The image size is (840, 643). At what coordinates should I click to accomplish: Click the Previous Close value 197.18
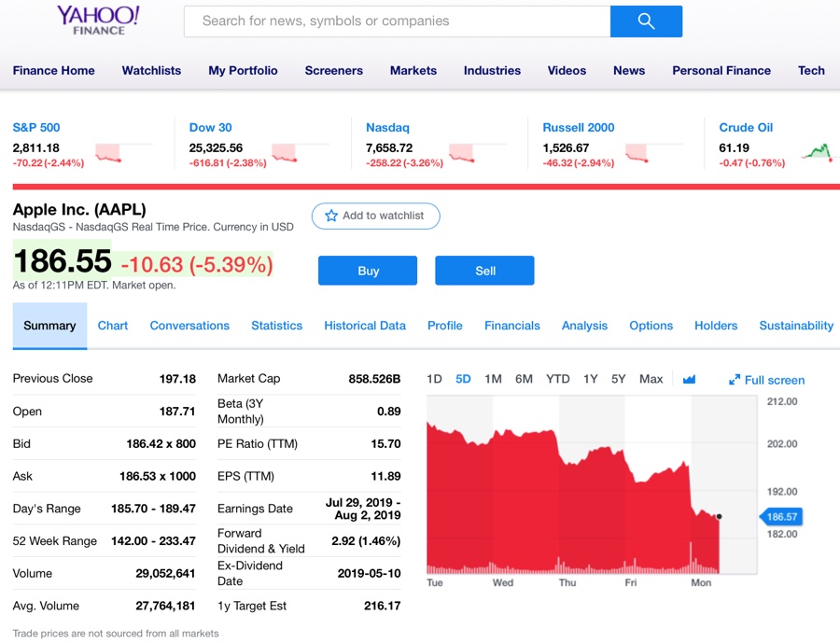pyautogui.click(x=177, y=379)
